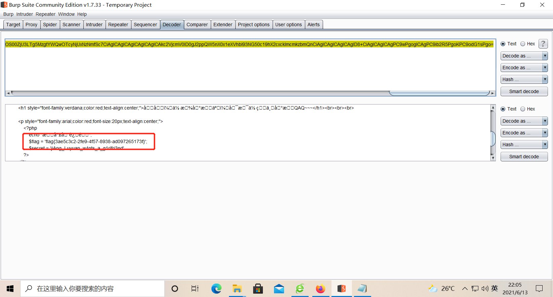Open the notification center icon
Image resolution: width=553 pixels, height=297 pixels.
tap(539, 289)
